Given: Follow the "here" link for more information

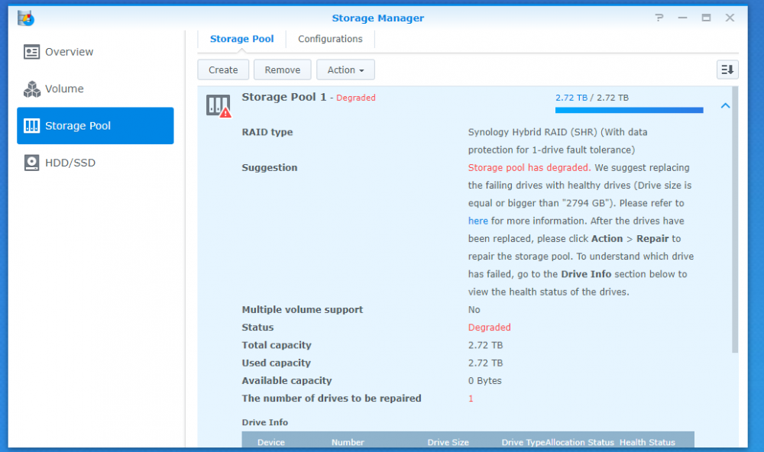Looking at the screenshot, I should 477,221.
